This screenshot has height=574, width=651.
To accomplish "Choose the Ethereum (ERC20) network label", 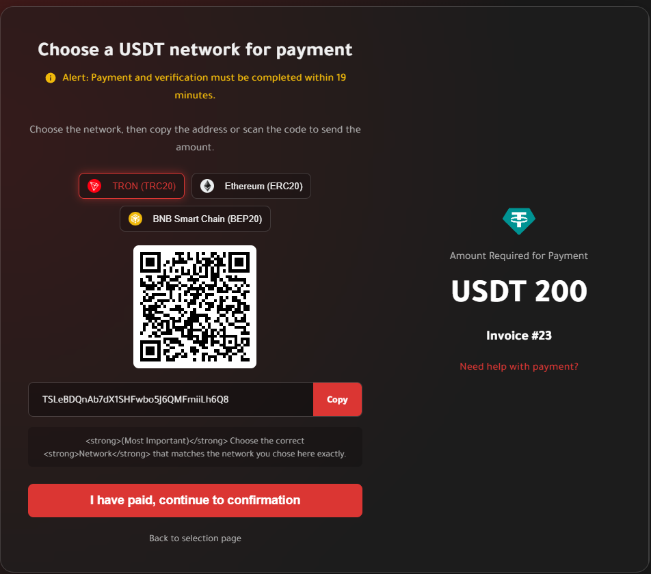I will (x=264, y=187).
